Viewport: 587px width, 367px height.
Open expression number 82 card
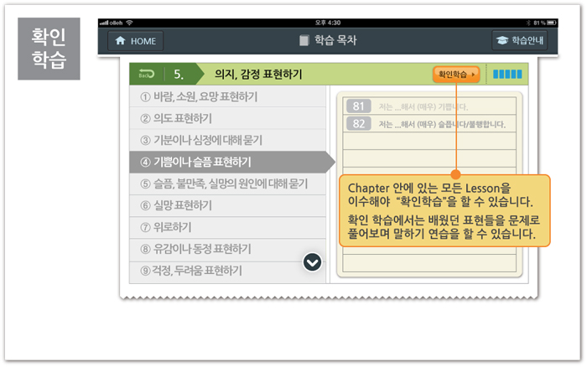(x=429, y=124)
